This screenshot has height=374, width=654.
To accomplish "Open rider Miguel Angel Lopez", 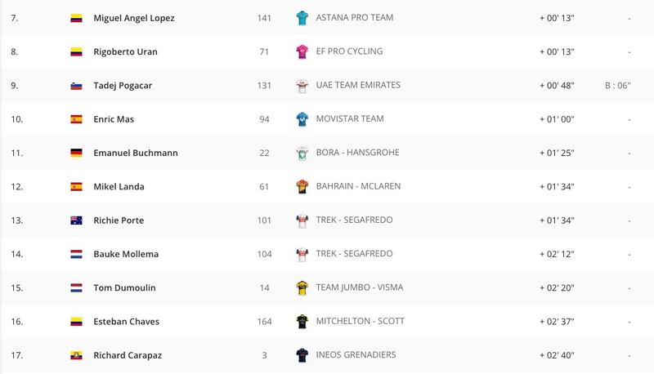I will click(x=134, y=18).
